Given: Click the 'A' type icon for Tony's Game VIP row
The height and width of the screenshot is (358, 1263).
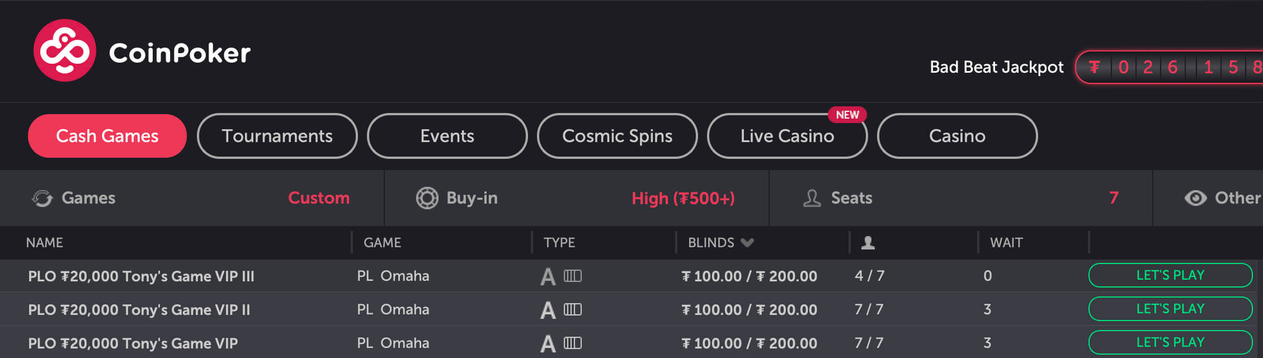Looking at the screenshot, I should (548, 343).
